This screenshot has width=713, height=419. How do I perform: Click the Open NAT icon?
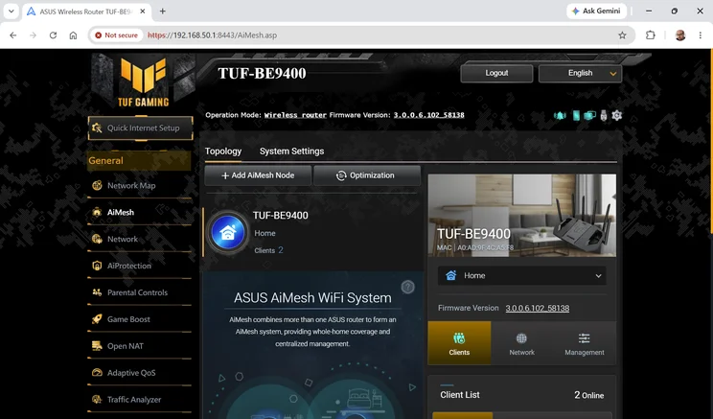pyautogui.click(x=97, y=346)
